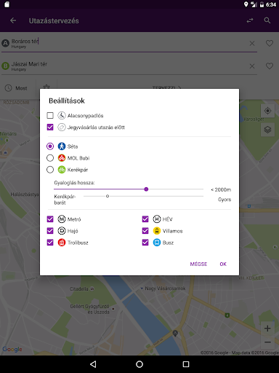Select the MOL Bubi radio button
The image size is (279, 373).
click(x=50, y=158)
